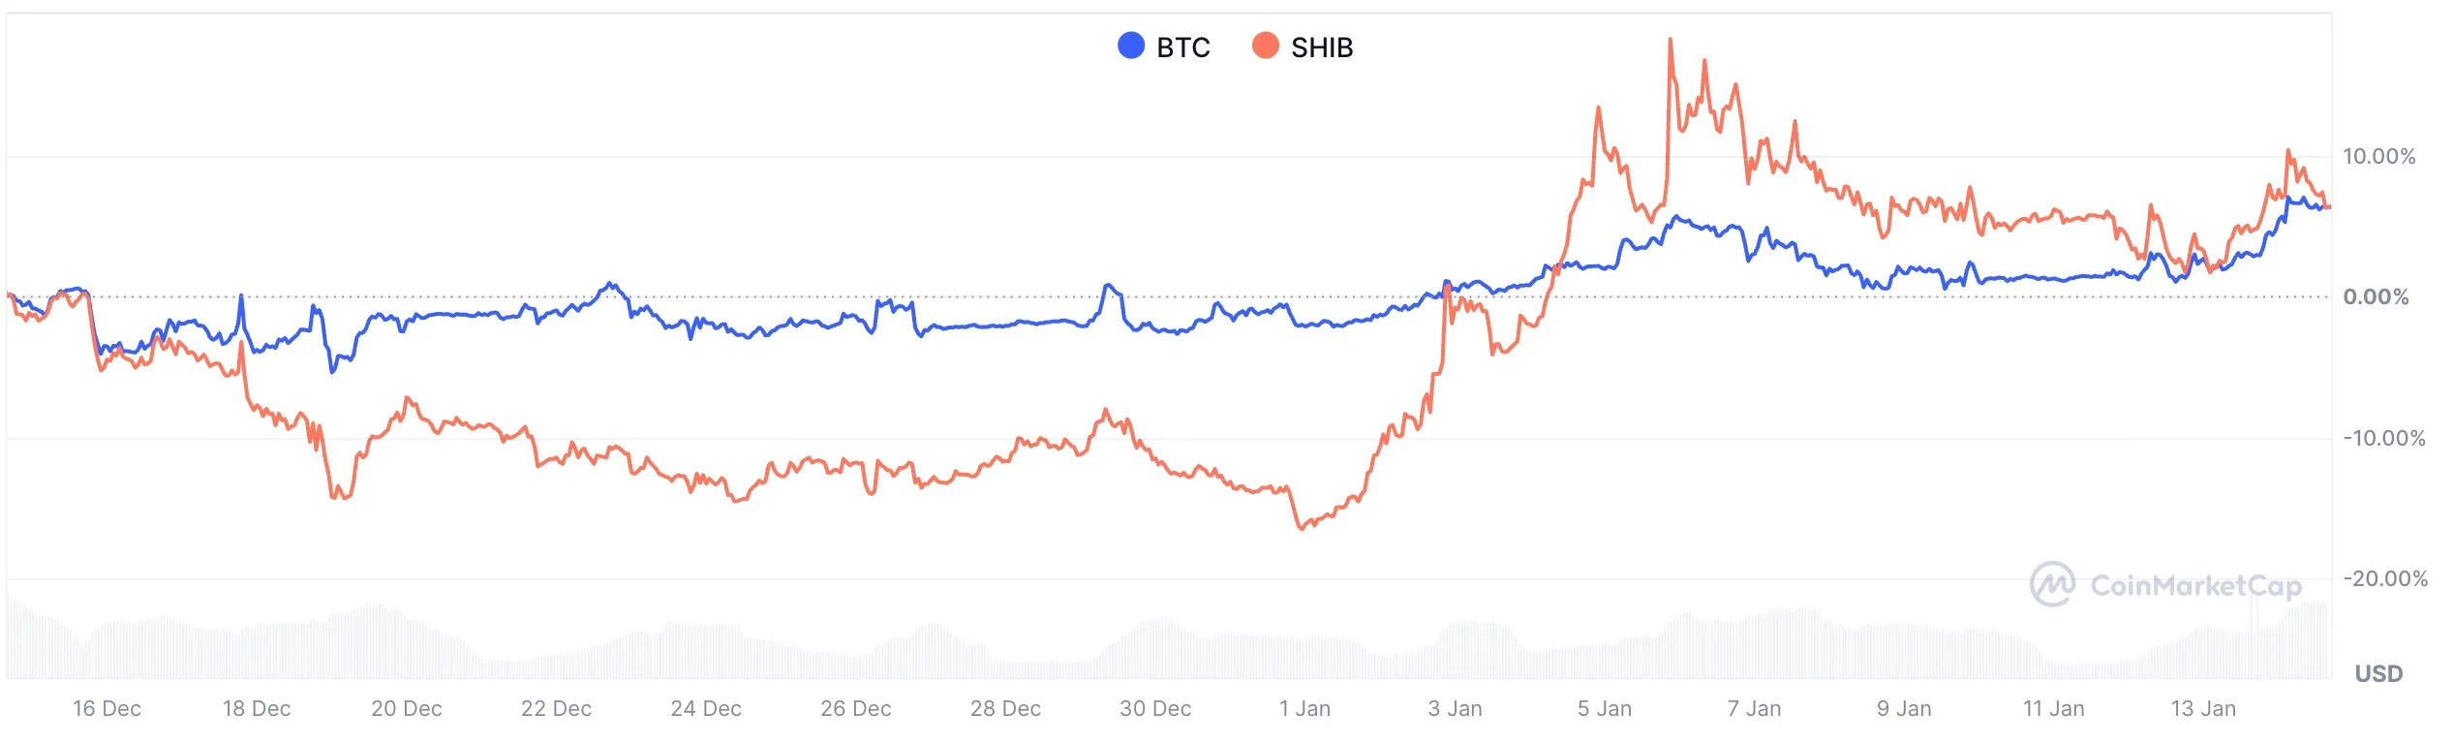2454x744 pixels.
Task: Click the orange SHIB legend dot
Action: pos(1265,46)
